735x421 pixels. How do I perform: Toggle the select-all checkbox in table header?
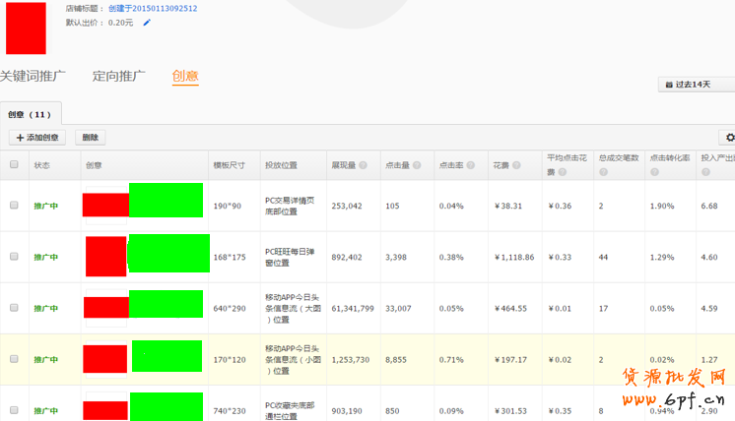14,165
